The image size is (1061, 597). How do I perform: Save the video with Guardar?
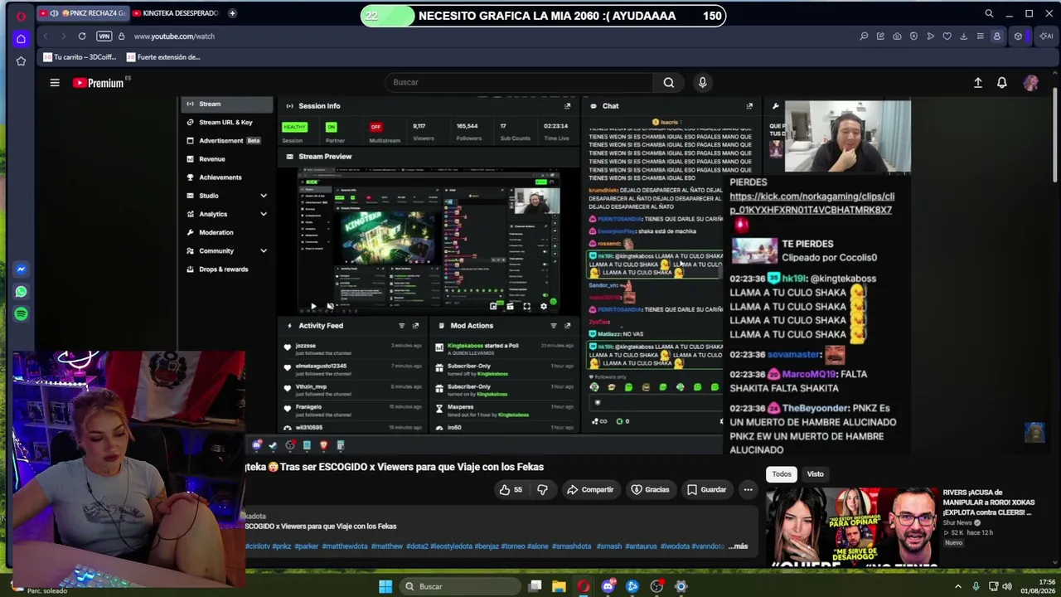706,489
